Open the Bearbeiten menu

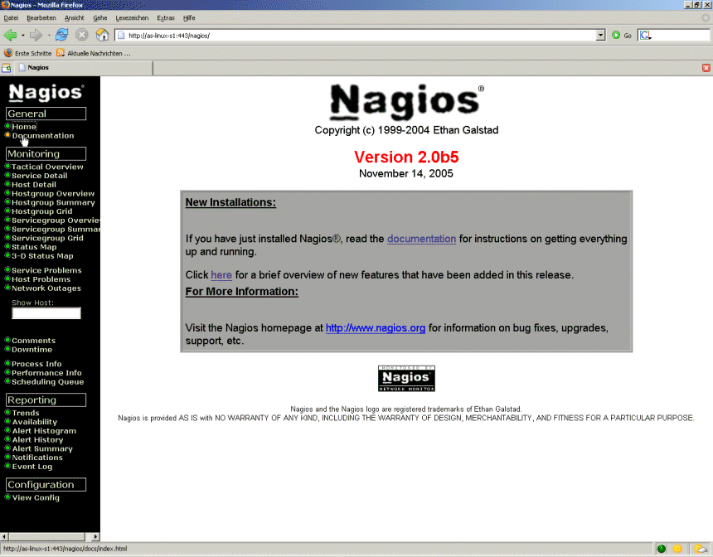[x=41, y=17]
